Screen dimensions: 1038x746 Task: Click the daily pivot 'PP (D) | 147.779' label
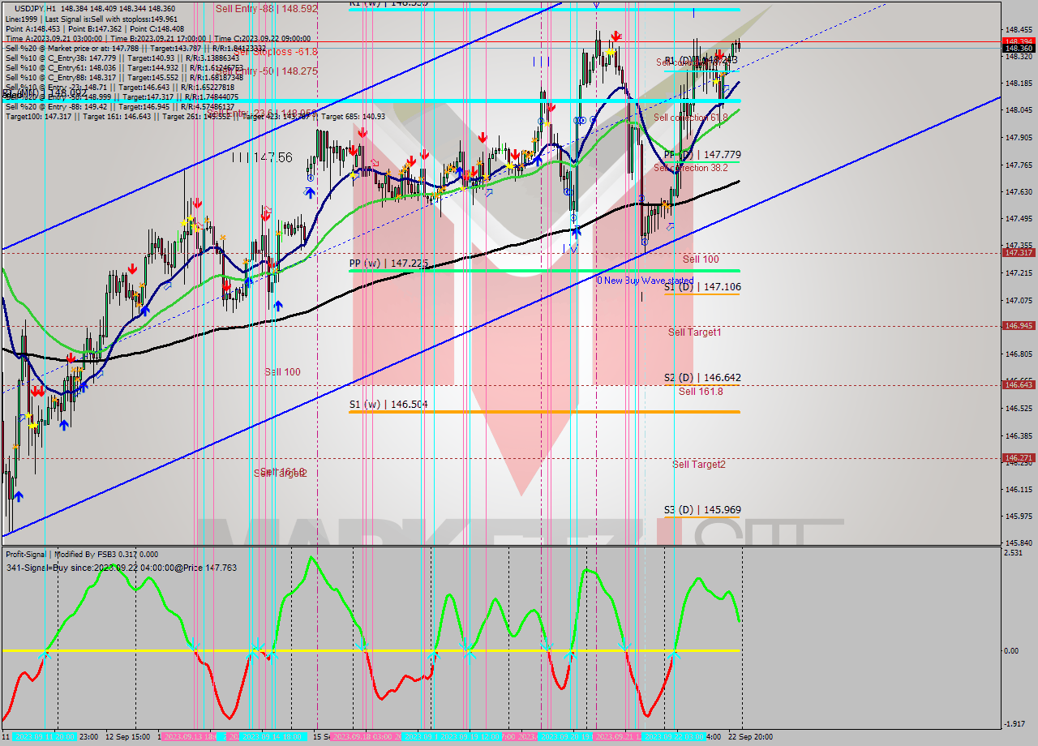[702, 154]
